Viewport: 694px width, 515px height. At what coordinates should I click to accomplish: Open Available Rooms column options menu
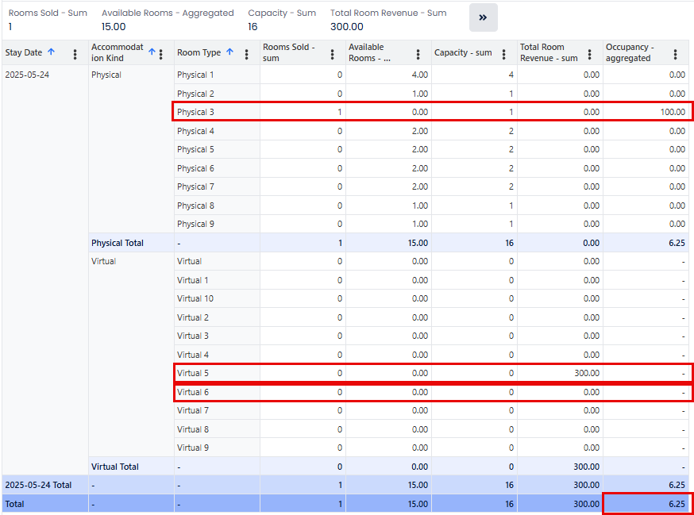418,53
